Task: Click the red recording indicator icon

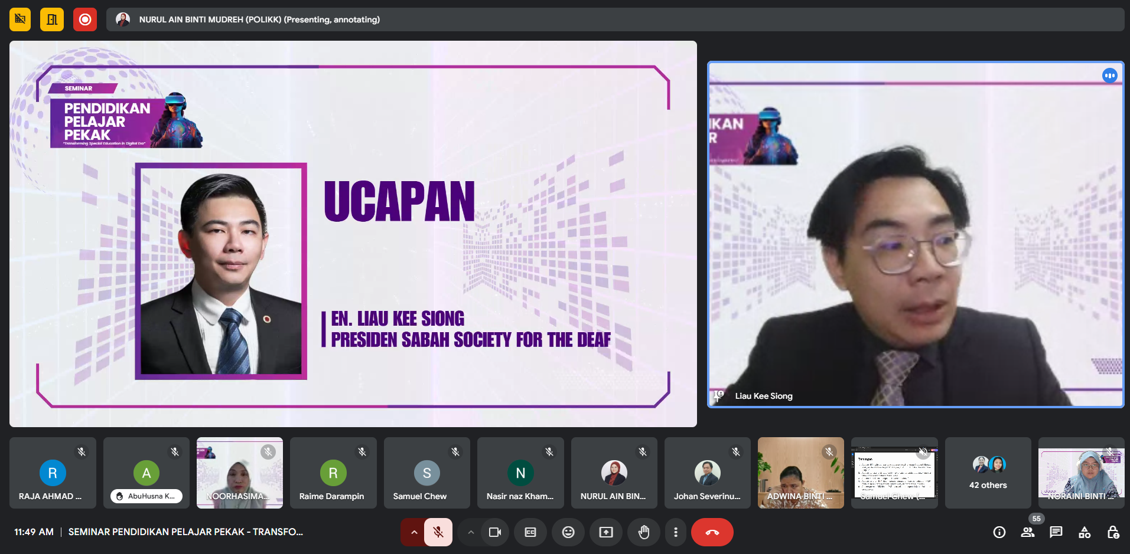Action: click(85, 19)
